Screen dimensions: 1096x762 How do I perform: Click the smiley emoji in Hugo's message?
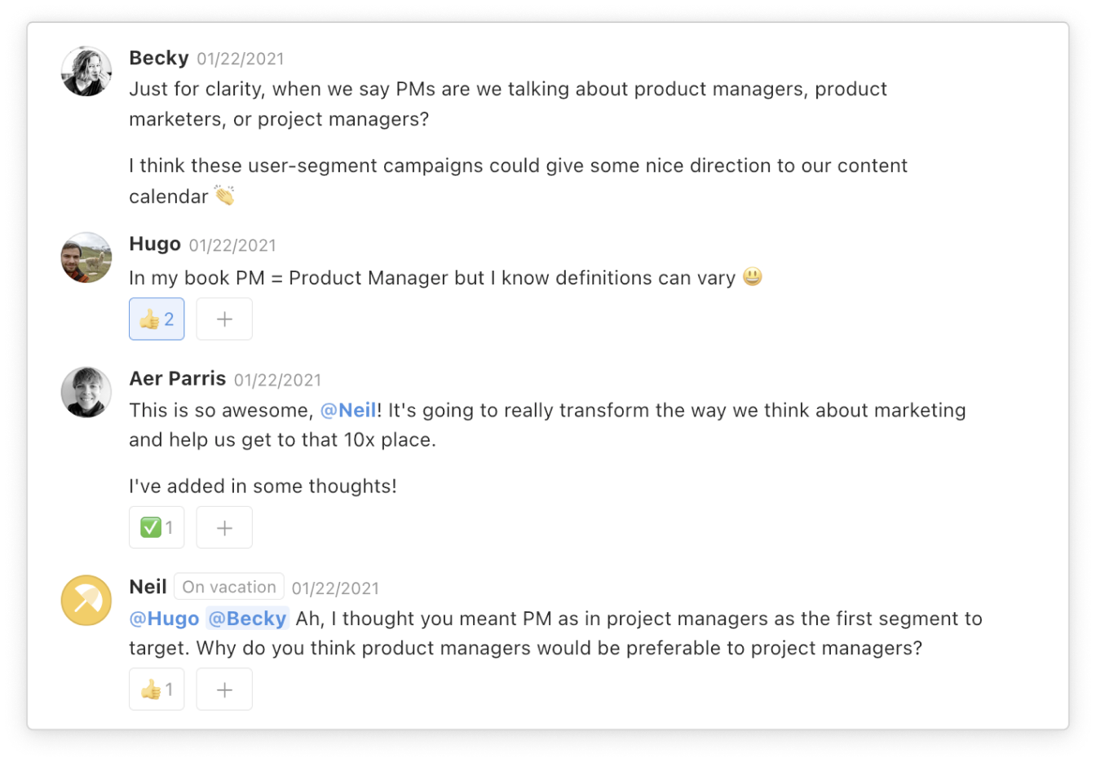[x=750, y=277]
